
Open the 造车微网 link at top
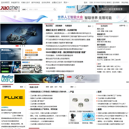point(116,3)
